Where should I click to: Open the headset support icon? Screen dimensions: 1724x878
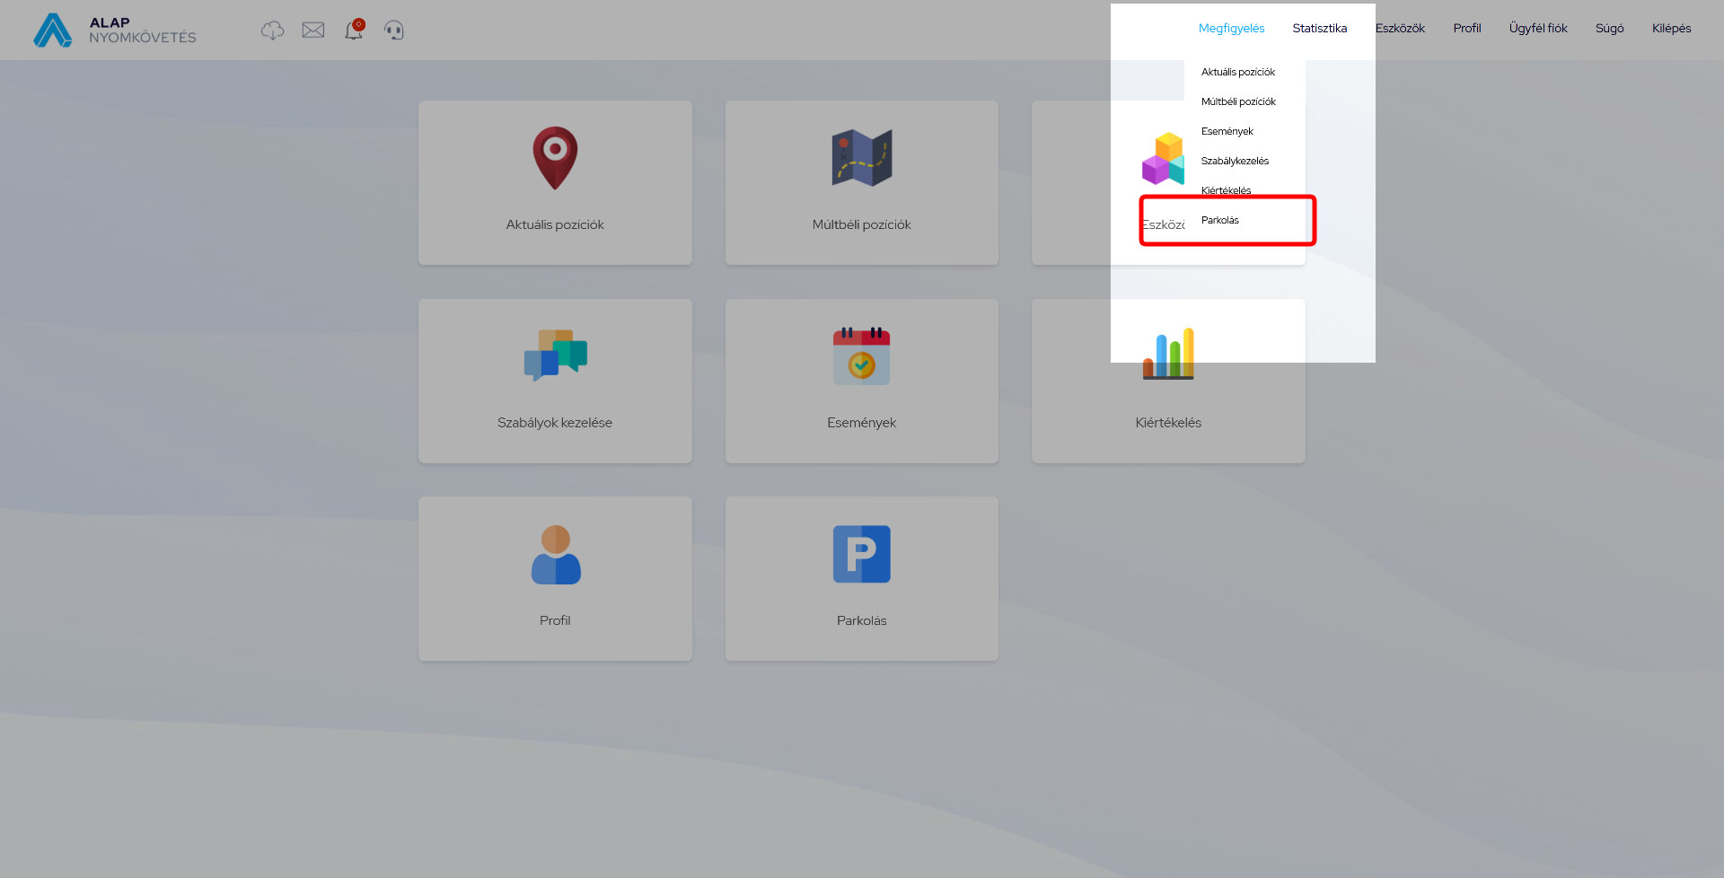pyautogui.click(x=394, y=31)
